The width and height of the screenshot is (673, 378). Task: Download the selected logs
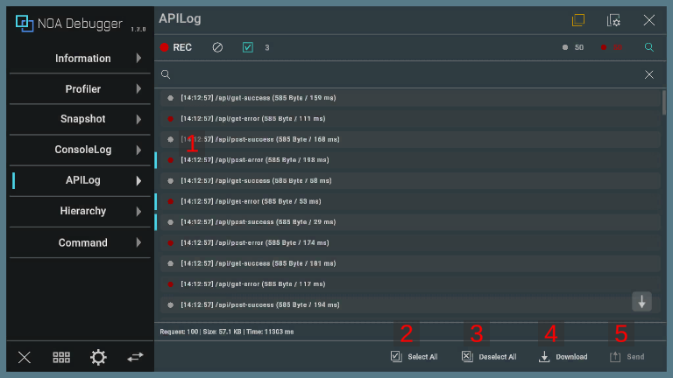563,357
